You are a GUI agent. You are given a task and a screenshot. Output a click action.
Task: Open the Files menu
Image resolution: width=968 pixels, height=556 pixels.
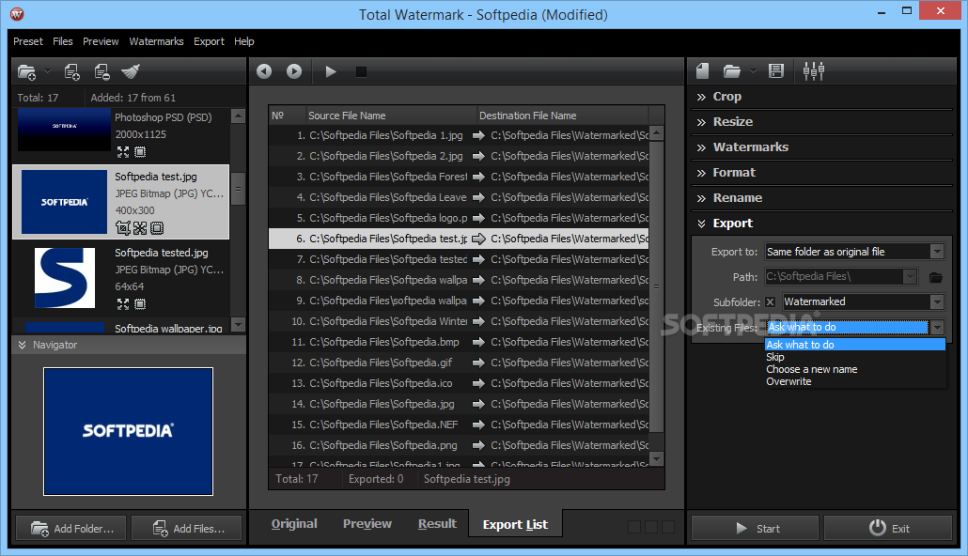point(62,41)
